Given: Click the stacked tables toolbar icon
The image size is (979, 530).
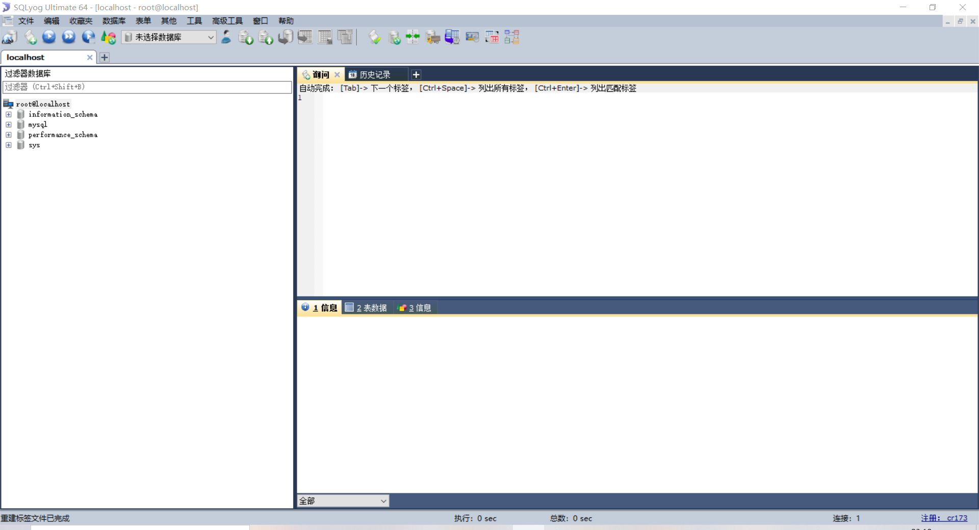Looking at the screenshot, I should [x=345, y=37].
